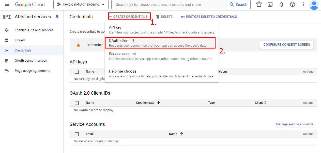
Task: Open Manage service accounts link
Action: 295,124
